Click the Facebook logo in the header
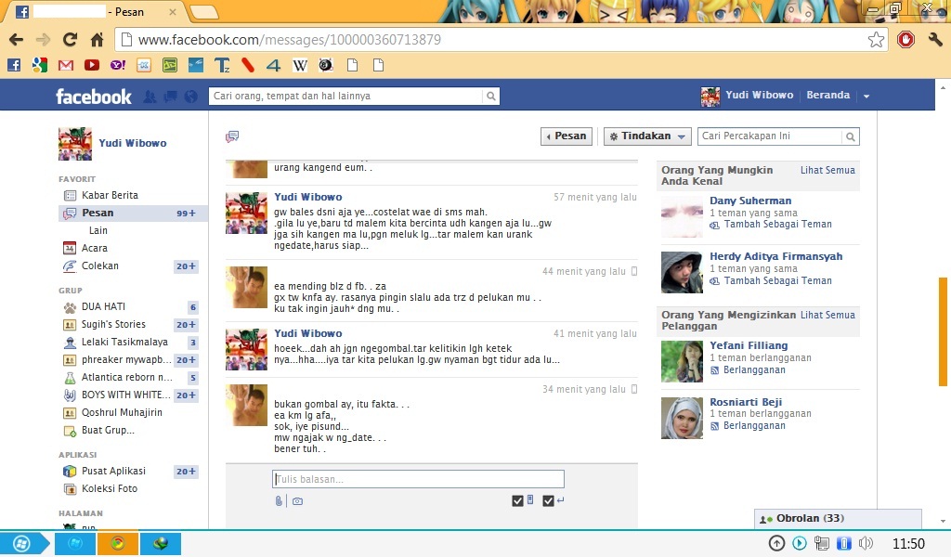The width and height of the screenshot is (951, 557). coord(94,97)
